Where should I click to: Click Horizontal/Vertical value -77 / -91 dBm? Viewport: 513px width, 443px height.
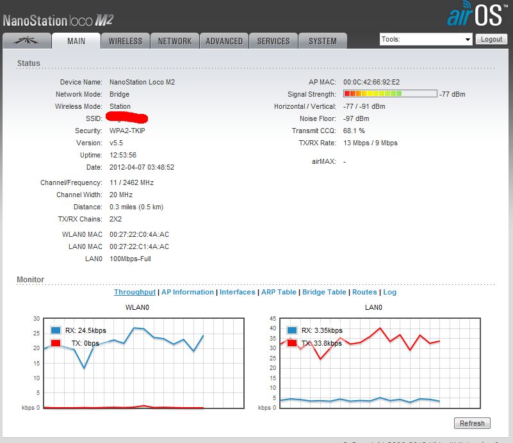pyautogui.click(x=364, y=106)
